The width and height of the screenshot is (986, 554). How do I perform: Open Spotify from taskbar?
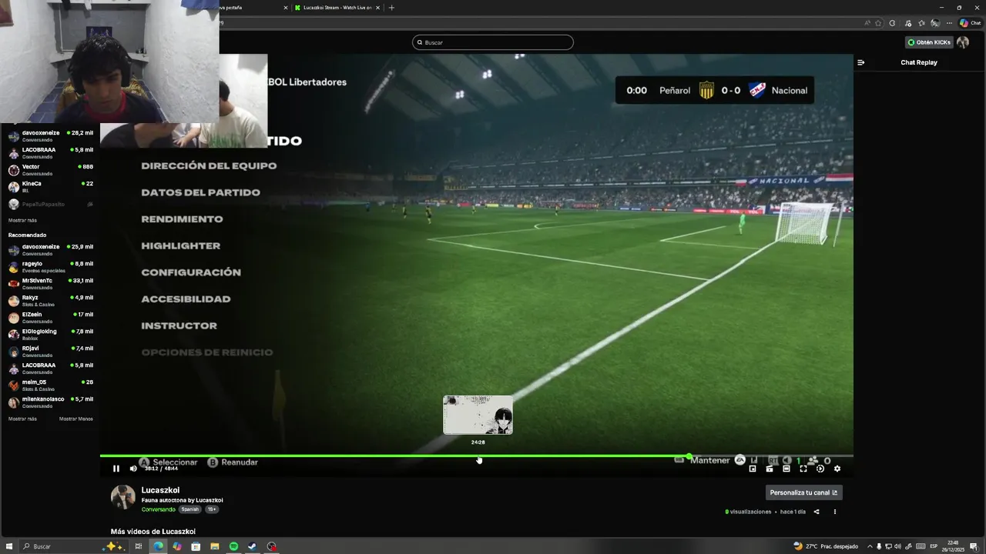tap(233, 546)
